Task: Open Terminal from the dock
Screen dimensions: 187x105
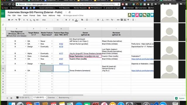Action: pyautogui.click(x=138, y=104)
